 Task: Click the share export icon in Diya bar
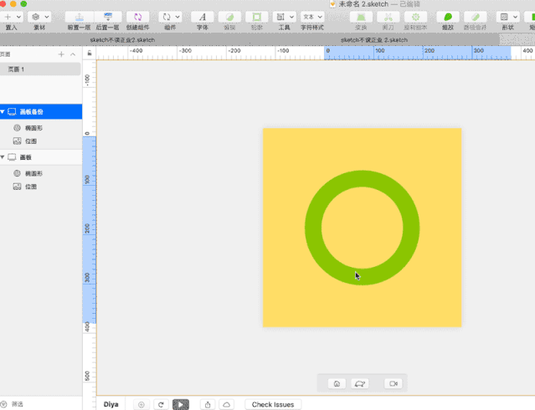[208, 404]
